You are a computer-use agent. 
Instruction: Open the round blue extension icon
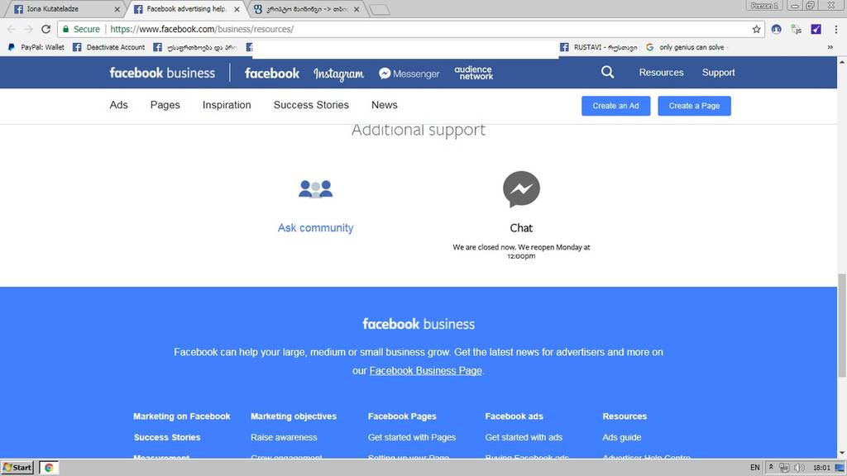click(776, 29)
